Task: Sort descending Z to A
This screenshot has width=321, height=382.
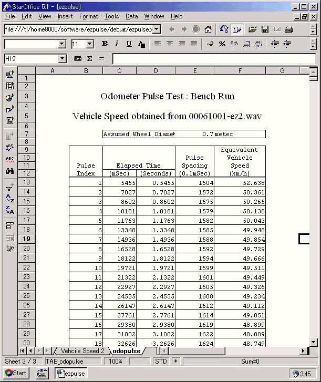Action: coord(10,210)
